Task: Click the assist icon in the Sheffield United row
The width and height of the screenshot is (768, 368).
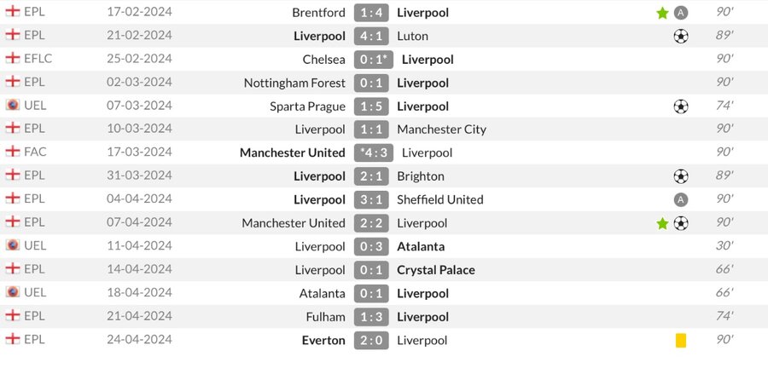Action: (681, 200)
